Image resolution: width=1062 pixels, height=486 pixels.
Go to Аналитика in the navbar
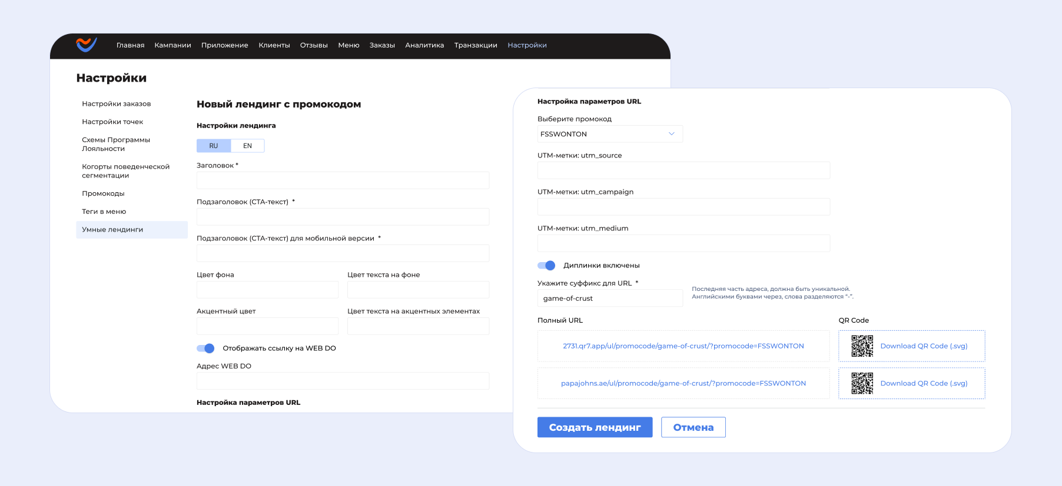click(424, 45)
